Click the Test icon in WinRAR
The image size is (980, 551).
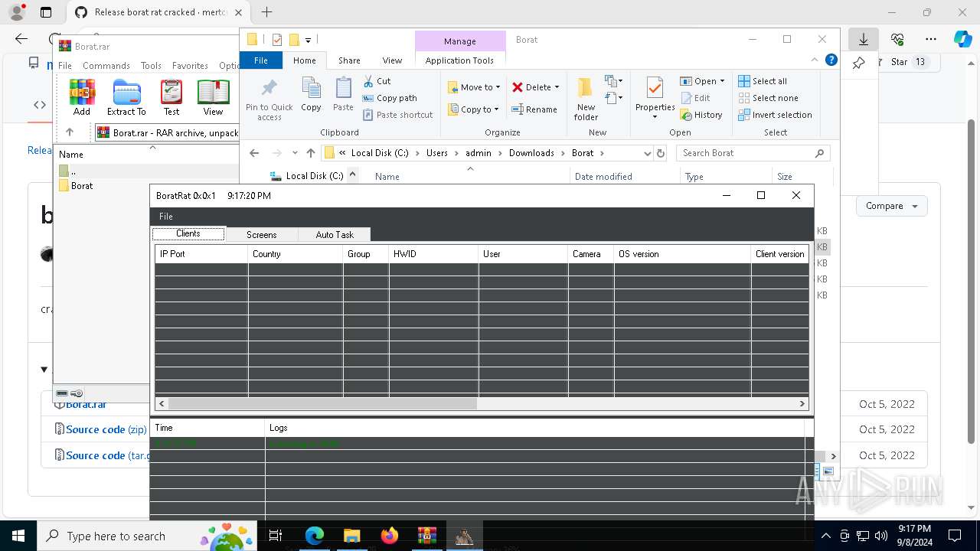click(x=171, y=97)
